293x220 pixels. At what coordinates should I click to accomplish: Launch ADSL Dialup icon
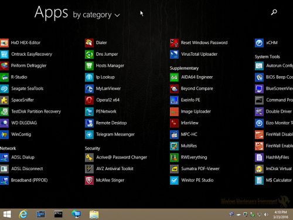coord(4,157)
